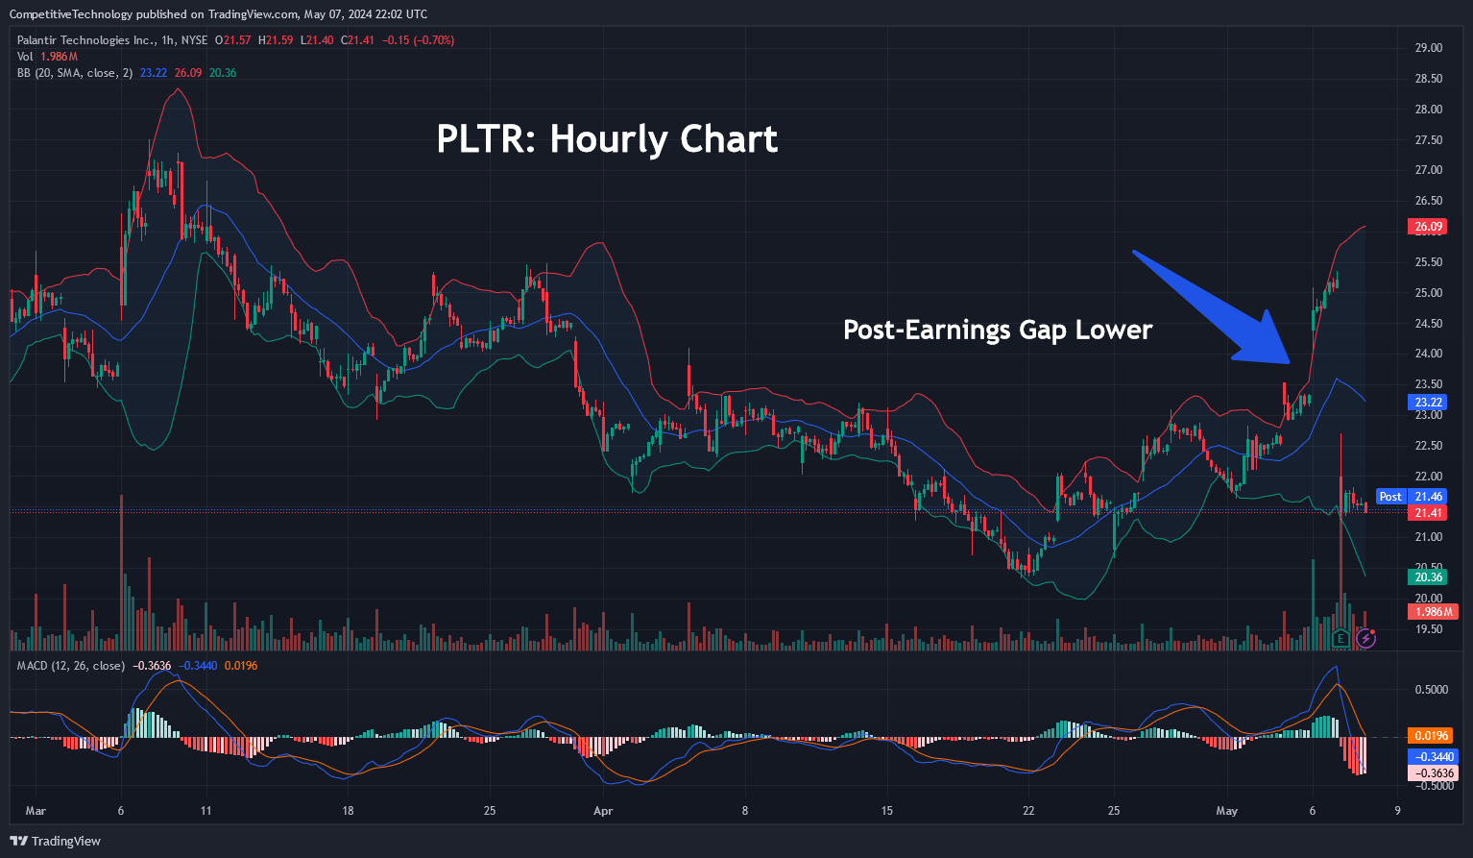1473x858 pixels.
Task: Click the 'Apr' label on time axis
Action: coord(603,811)
